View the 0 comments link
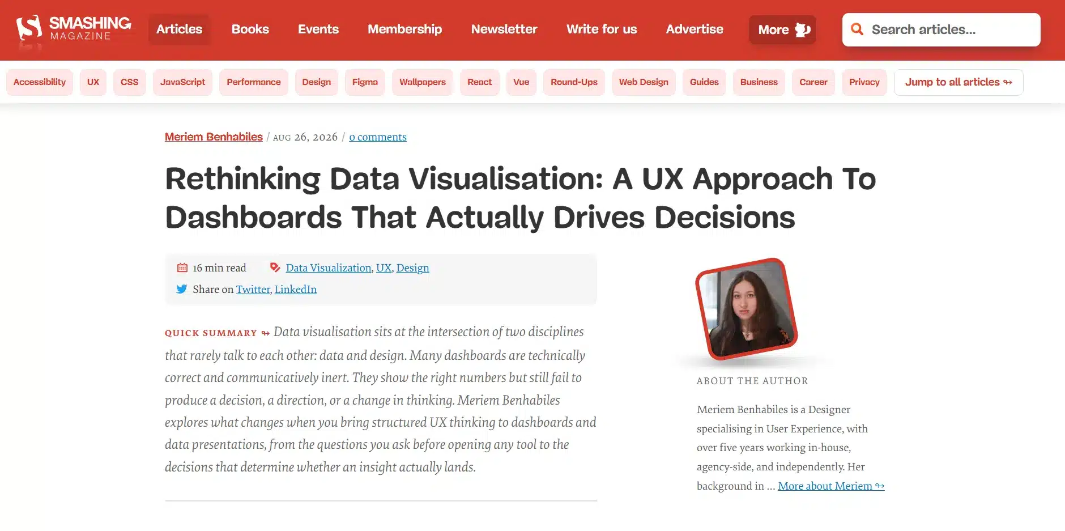 click(378, 137)
